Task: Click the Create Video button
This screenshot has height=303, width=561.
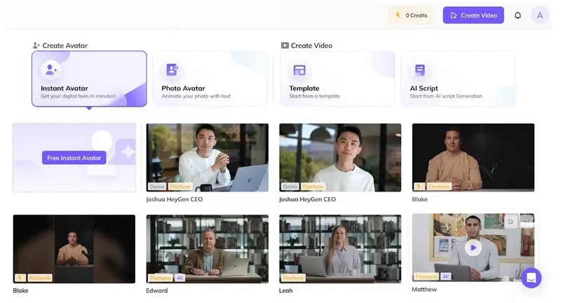Action: point(473,15)
